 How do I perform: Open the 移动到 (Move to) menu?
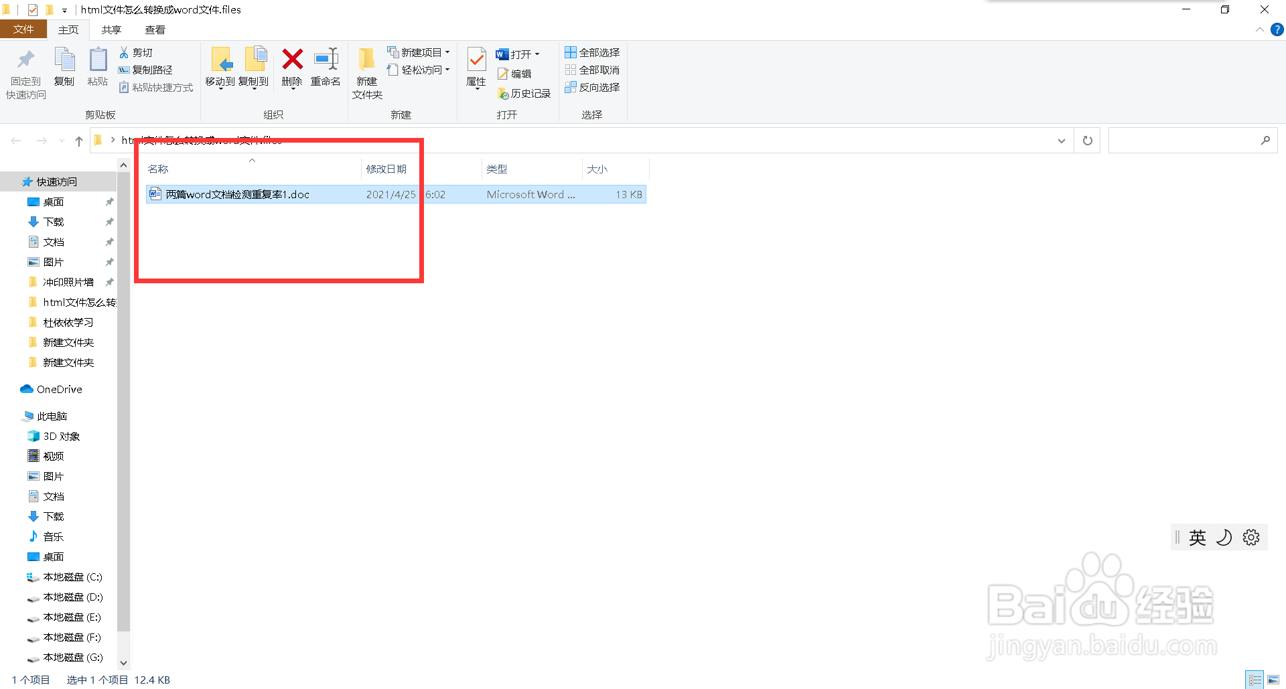point(220,68)
